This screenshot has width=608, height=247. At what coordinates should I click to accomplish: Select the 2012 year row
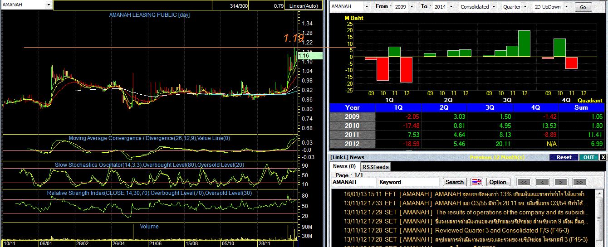pos(353,144)
